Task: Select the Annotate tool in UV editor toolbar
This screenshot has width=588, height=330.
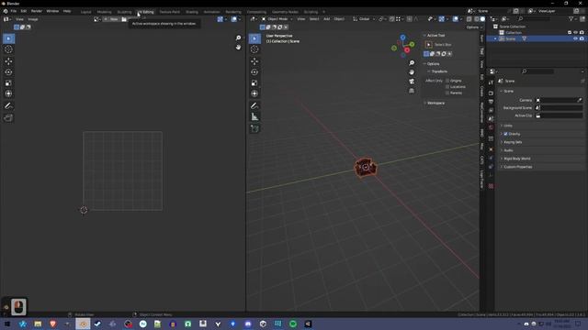Action: pyautogui.click(x=8, y=106)
